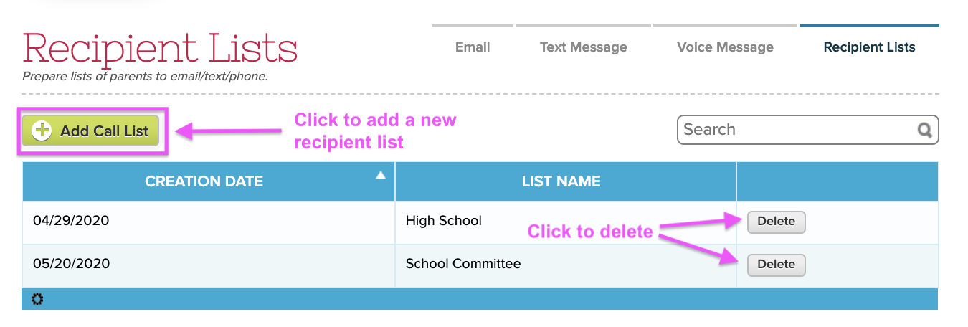Open the School Committee list entry

[x=463, y=264]
